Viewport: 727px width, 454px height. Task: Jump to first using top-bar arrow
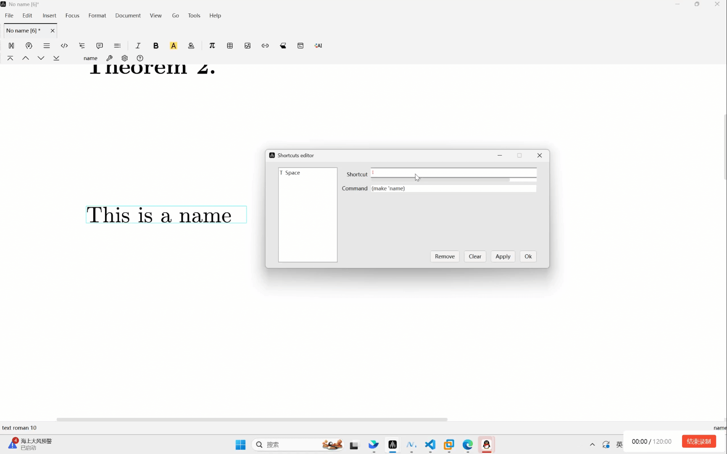click(11, 58)
